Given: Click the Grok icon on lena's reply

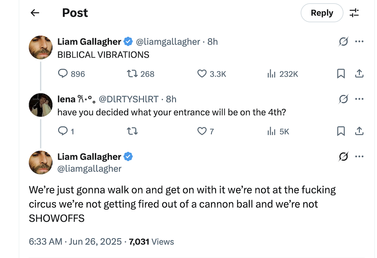Looking at the screenshot, I should [343, 99].
